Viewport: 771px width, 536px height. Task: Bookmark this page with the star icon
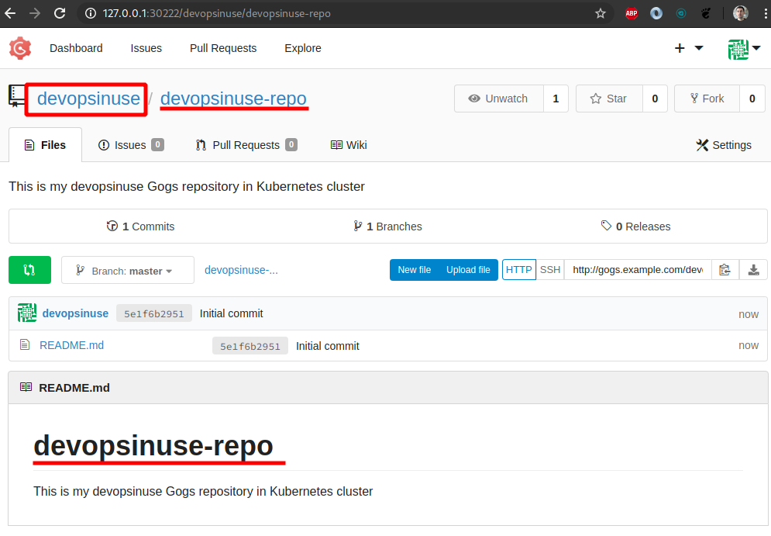pos(601,13)
